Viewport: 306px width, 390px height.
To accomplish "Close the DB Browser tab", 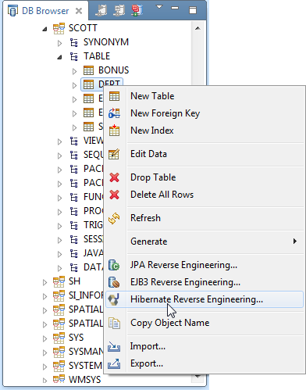I will (x=79, y=11).
